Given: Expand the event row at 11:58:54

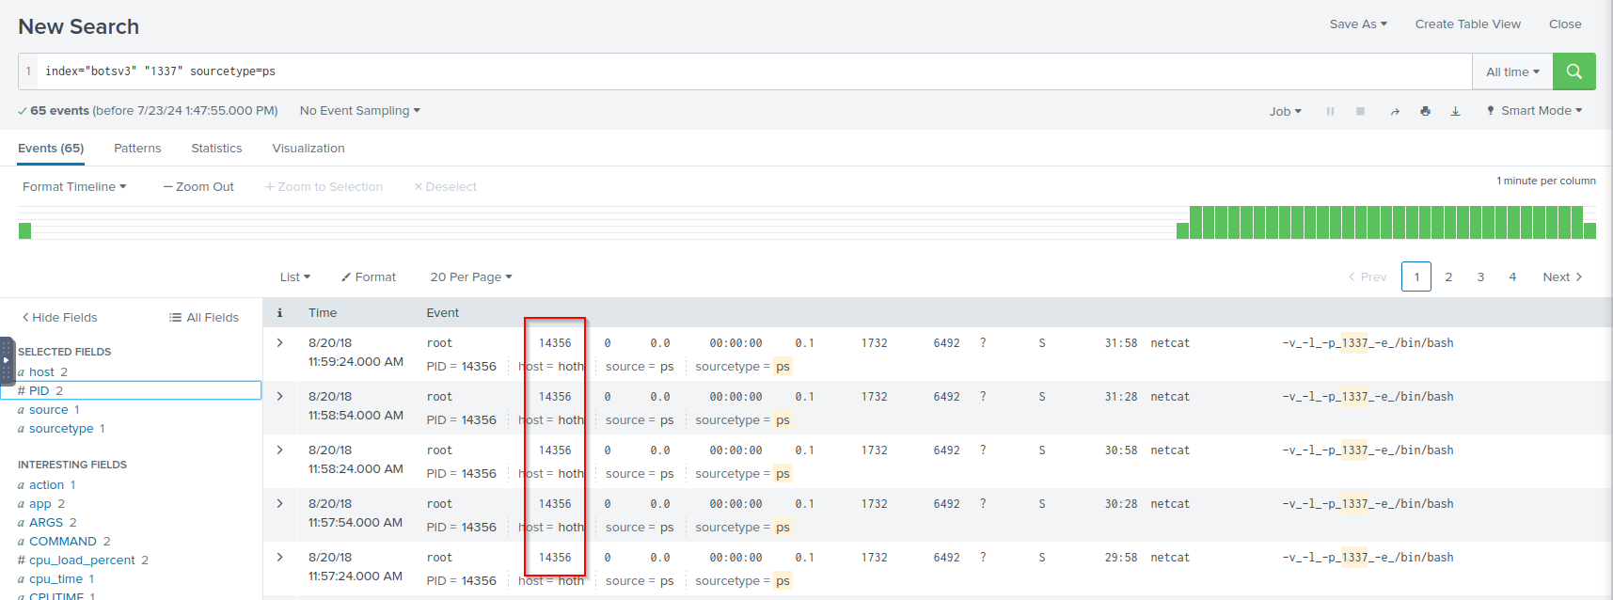Looking at the screenshot, I should pos(279,397).
